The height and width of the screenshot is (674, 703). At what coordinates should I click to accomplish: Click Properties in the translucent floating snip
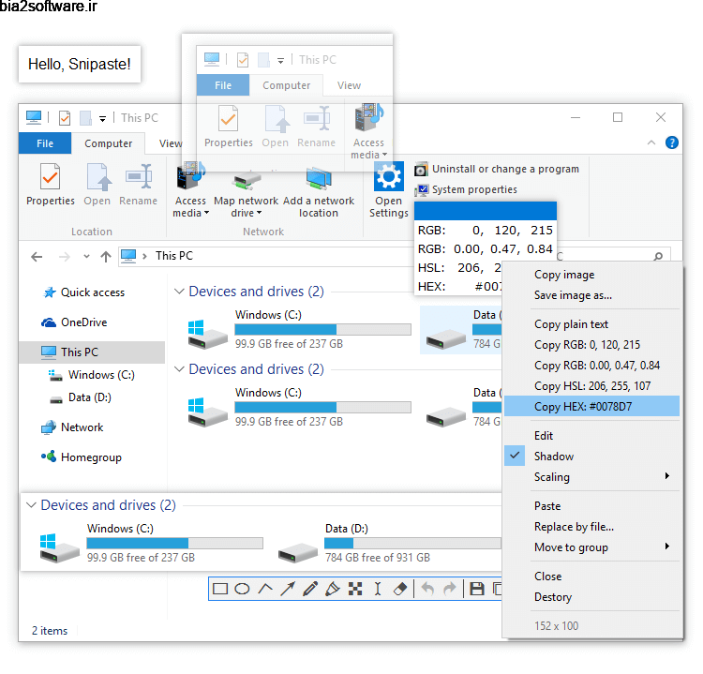tap(228, 127)
